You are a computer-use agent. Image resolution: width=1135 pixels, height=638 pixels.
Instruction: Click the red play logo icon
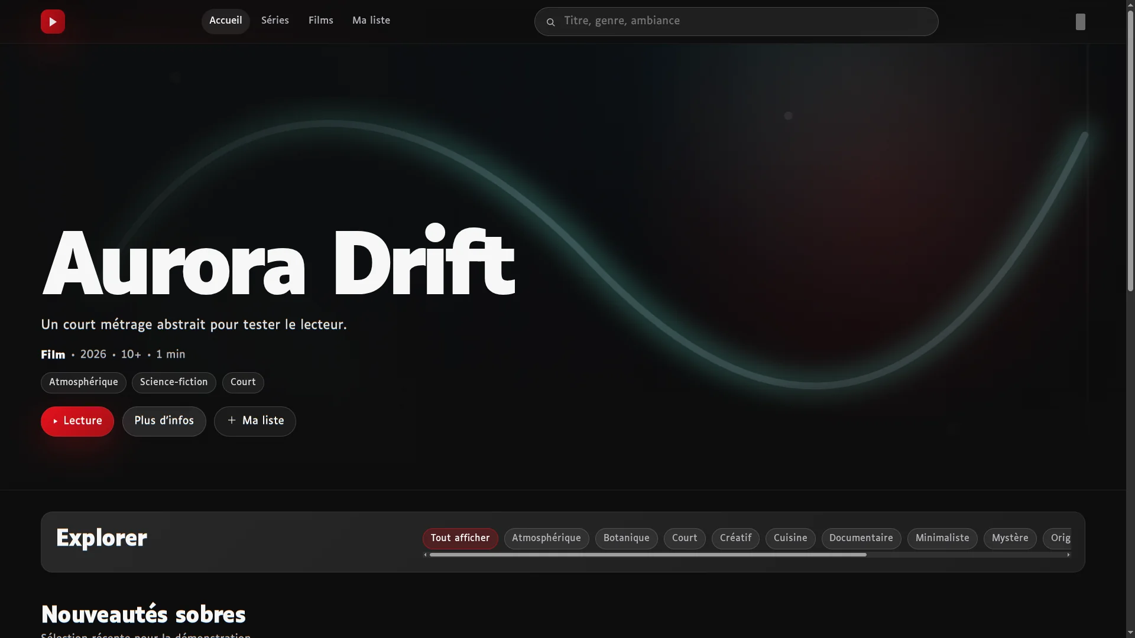point(53,22)
